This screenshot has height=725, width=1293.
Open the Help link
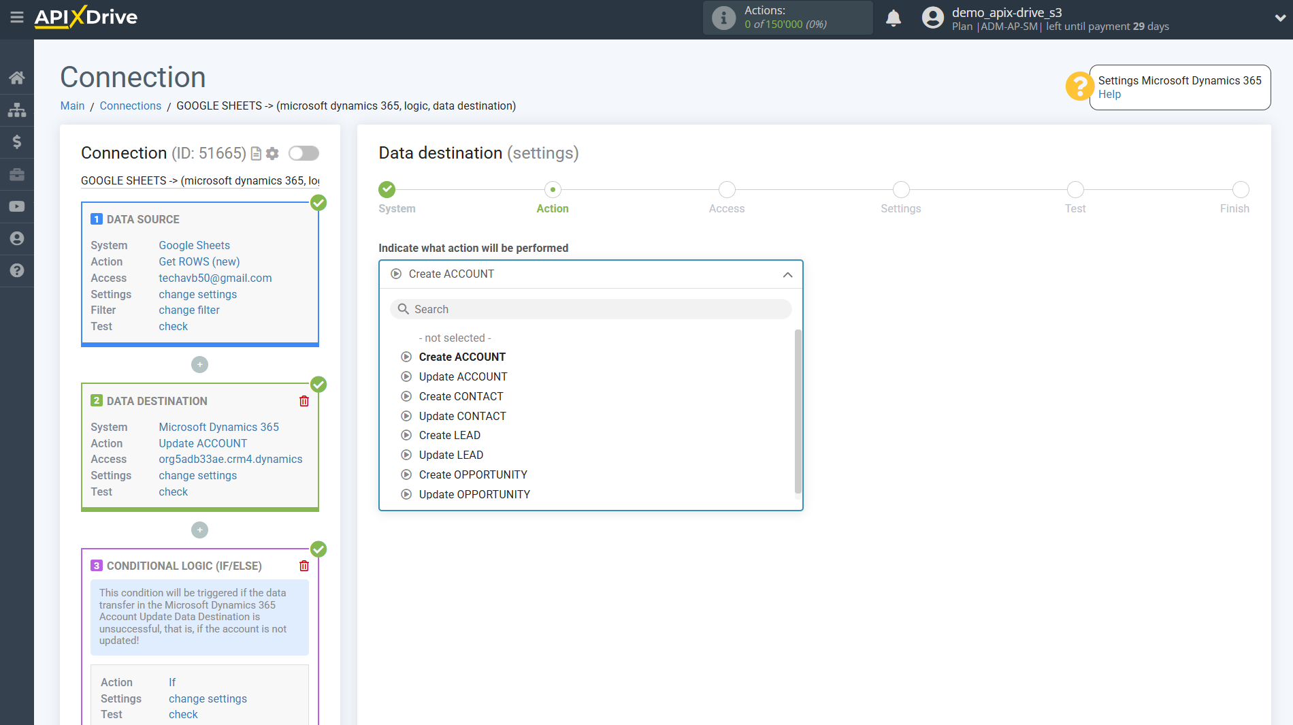1109,95
